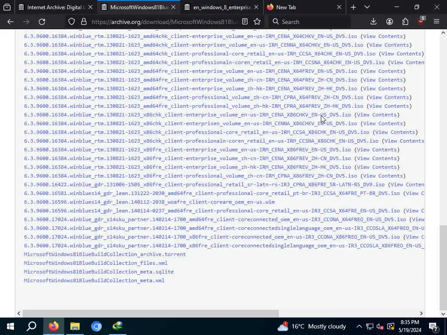
Task: View Contents of CENNA_X64CHKV_EN-US_DV5.iso
Action: pos(389,45)
